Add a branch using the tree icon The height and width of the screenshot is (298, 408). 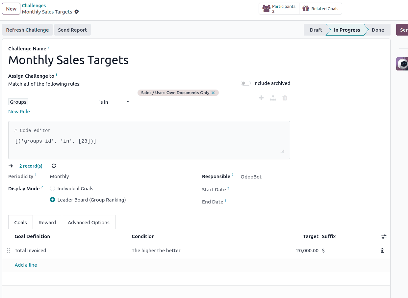click(273, 98)
